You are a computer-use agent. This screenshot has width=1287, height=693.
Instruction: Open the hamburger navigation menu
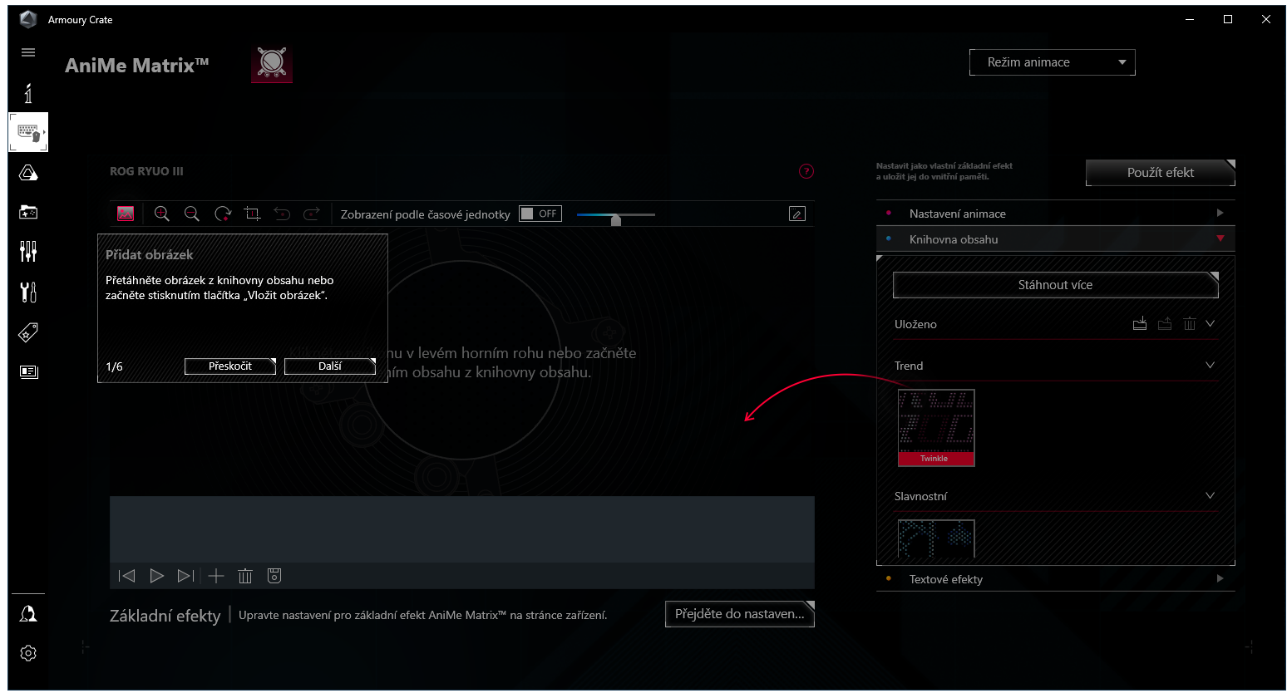28,52
